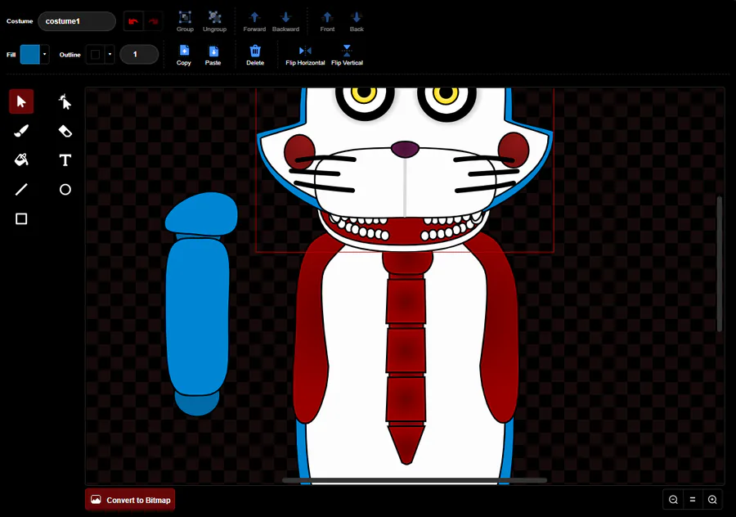Screen dimensions: 736x517
Task: Copy the selected shape
Action: coord(184,55)
